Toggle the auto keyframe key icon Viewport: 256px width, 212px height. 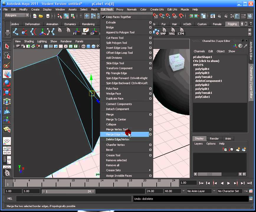click(x=245, y=191)
